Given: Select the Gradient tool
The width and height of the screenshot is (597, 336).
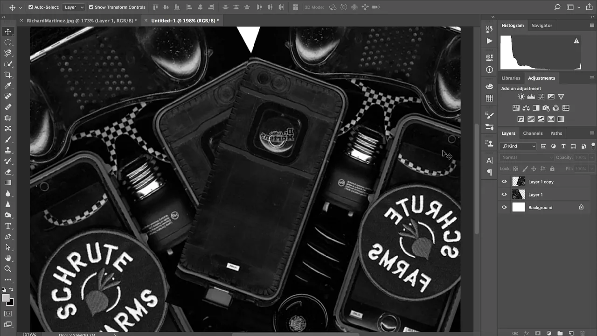Looking at the screenshot, I should click(8, 182).
